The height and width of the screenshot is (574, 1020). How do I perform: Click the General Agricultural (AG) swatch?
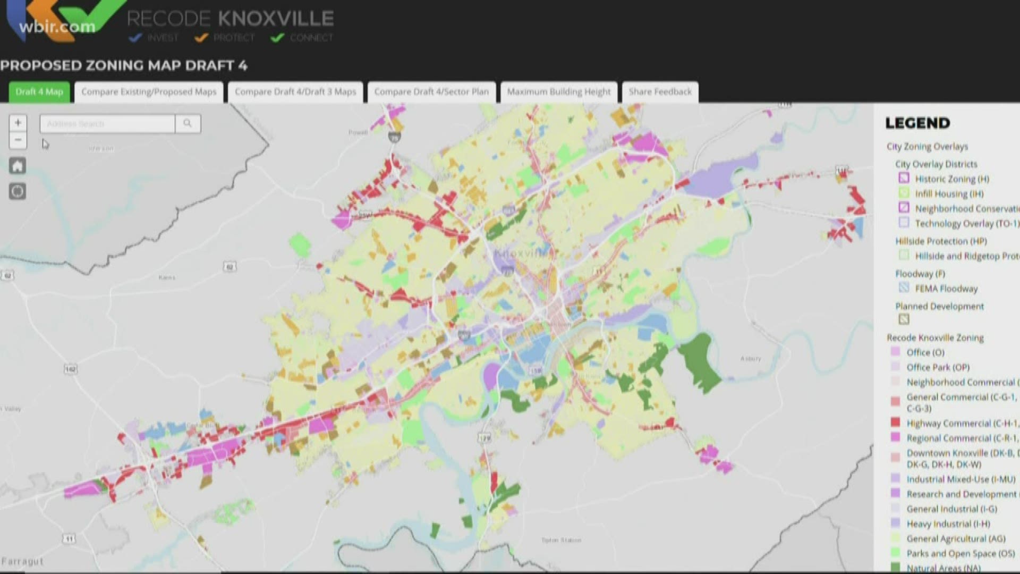pyautogui.click(x=895, y=538)
